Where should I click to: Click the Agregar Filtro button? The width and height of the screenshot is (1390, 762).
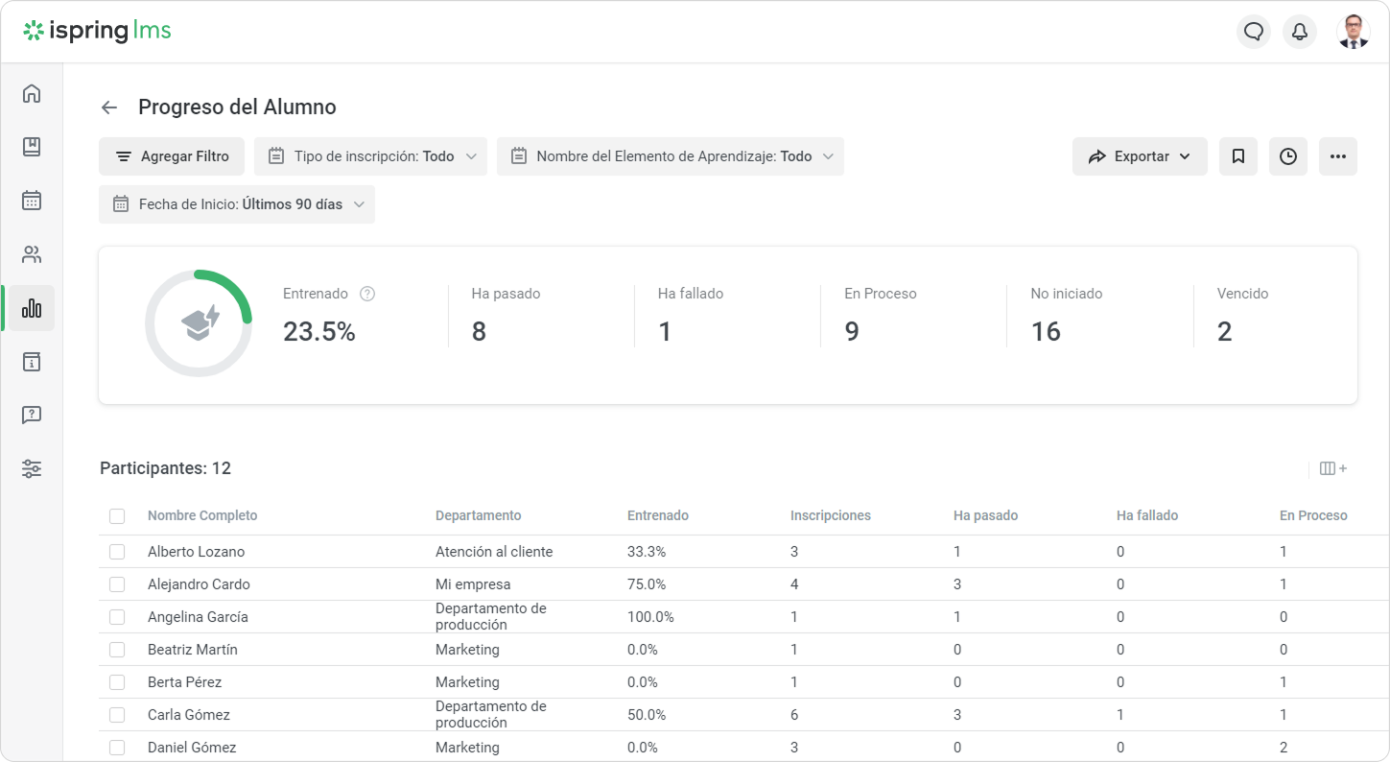[x=172, y=156]
